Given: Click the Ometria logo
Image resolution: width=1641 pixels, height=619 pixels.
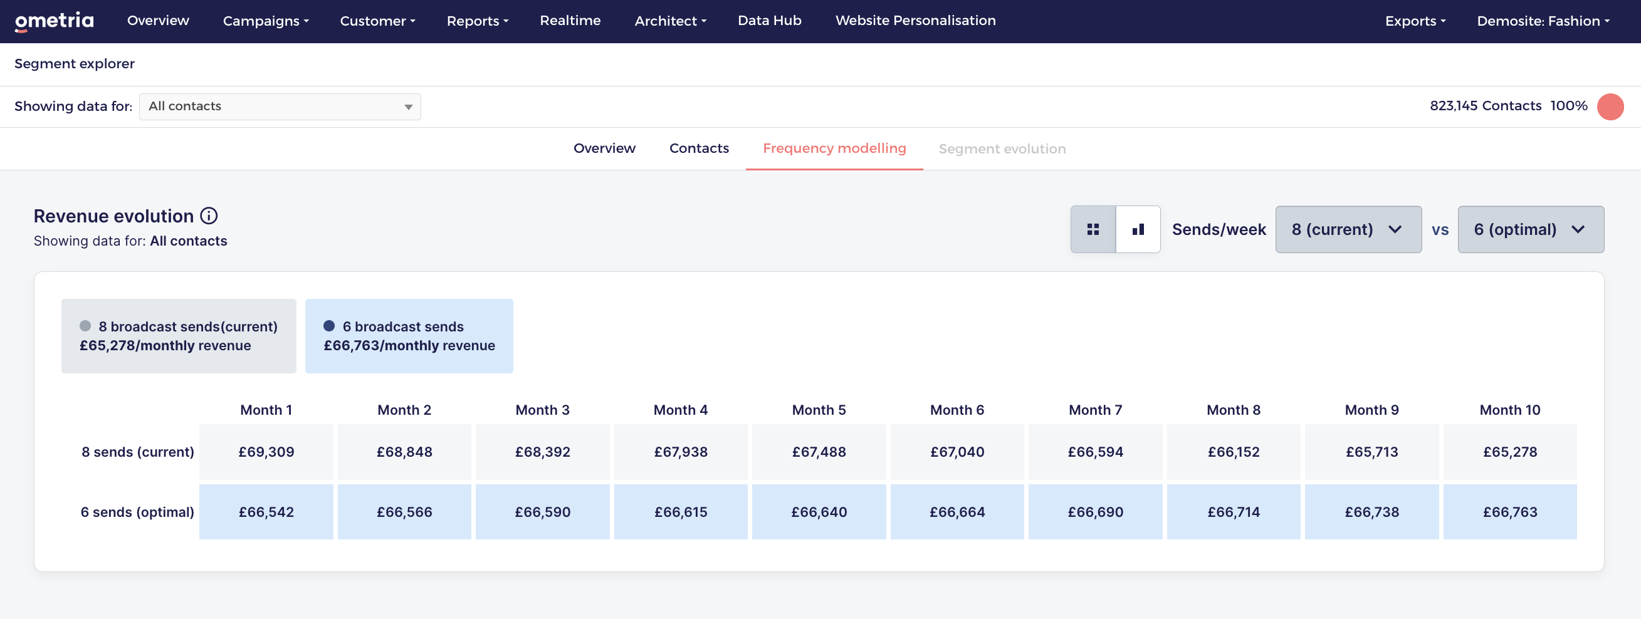Looking at the screenshot, I should (54, 21).
